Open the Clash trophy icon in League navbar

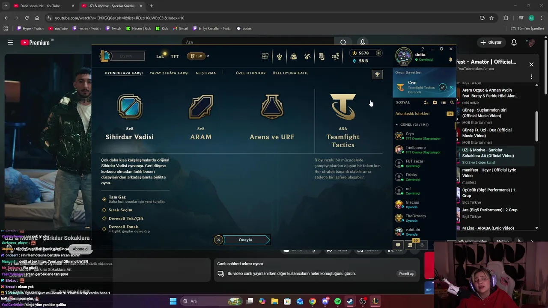coord(265,56)
